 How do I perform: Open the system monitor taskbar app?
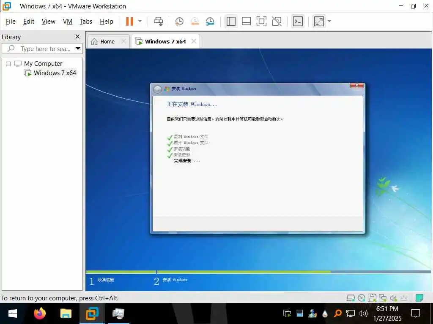[118, 313]
